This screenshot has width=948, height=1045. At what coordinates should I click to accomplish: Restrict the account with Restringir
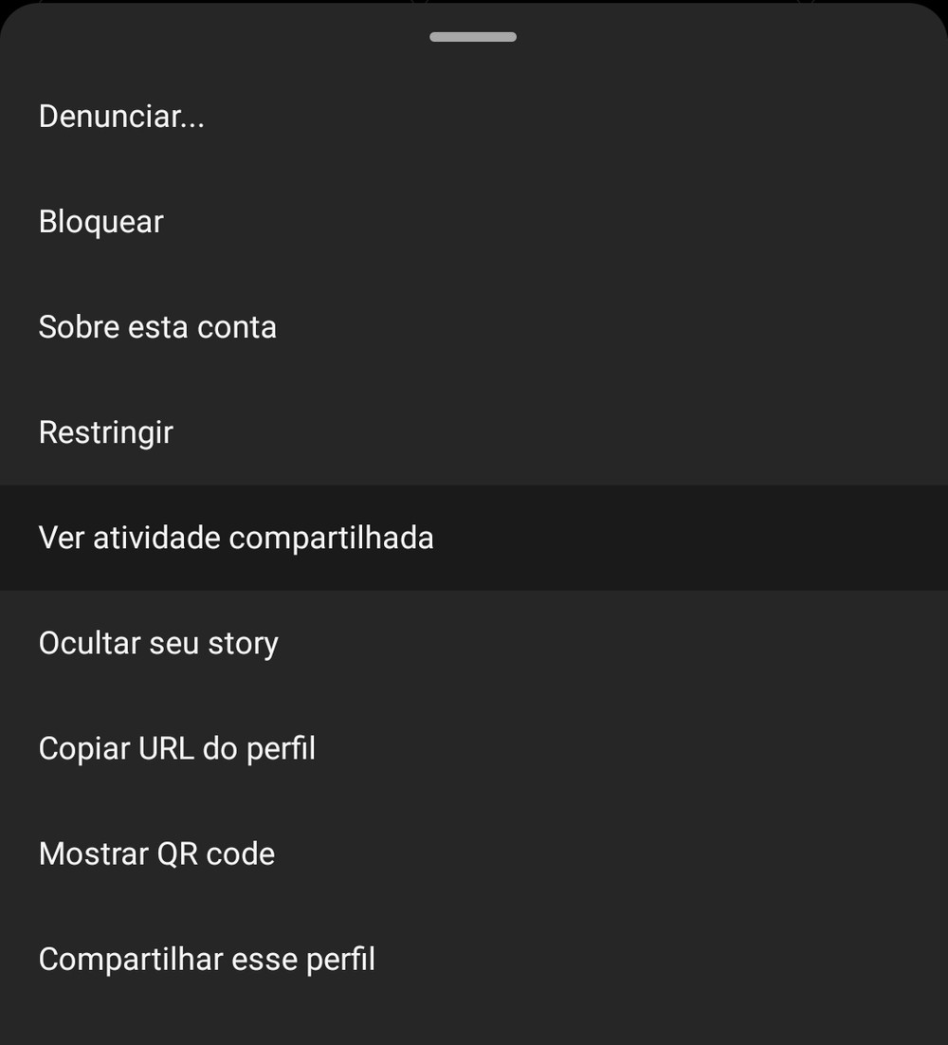coord(106,432)
